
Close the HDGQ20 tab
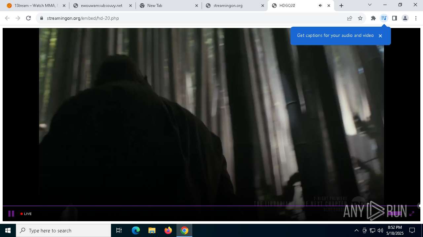[x=329, y=6]
